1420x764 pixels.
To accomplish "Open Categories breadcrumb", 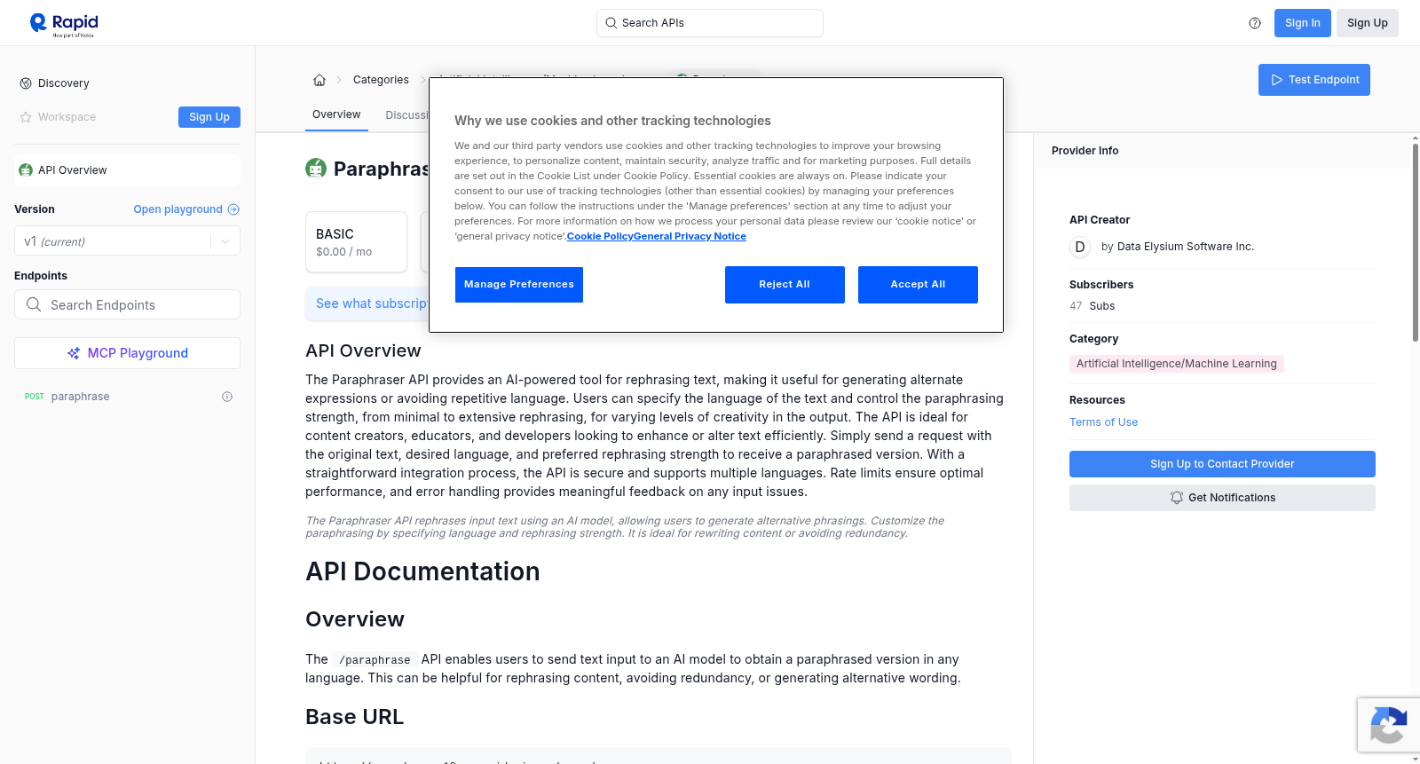I will [381, 80].
